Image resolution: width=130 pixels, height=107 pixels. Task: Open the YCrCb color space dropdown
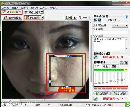[x=120, y=26]
